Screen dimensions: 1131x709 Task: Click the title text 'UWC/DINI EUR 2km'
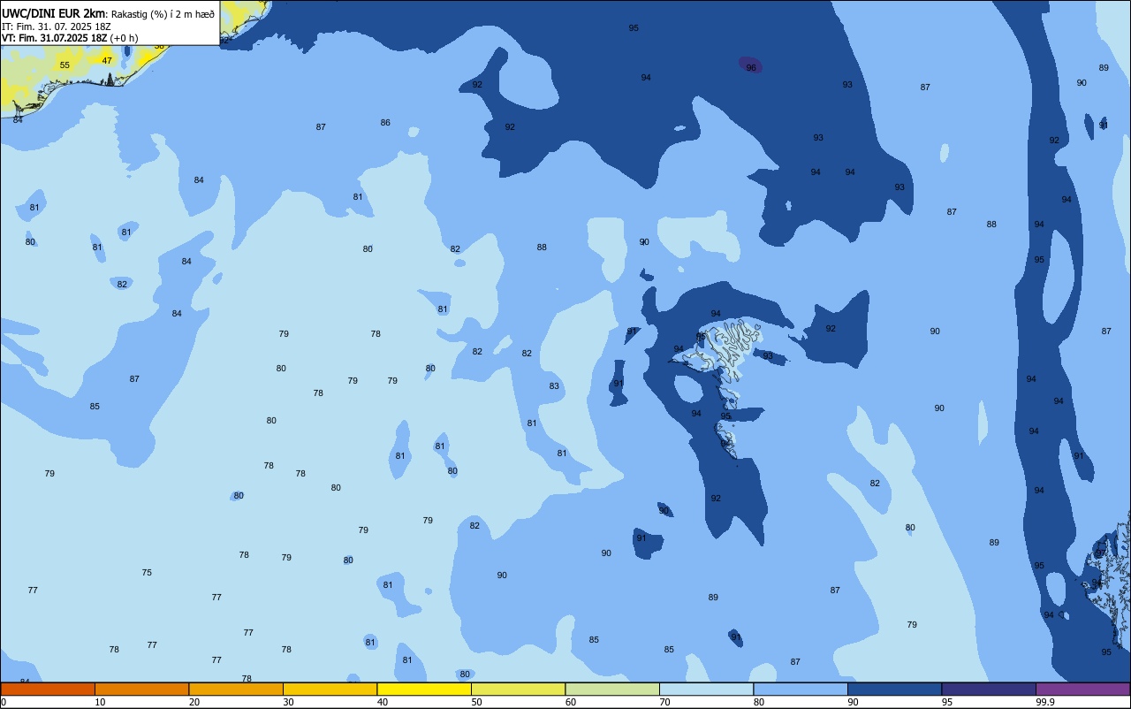(x=53, y=13)
